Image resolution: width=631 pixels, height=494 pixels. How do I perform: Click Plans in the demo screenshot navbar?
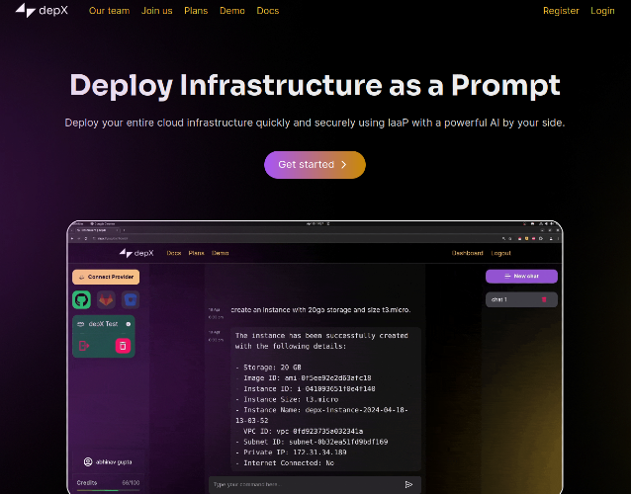pos(197,253)
